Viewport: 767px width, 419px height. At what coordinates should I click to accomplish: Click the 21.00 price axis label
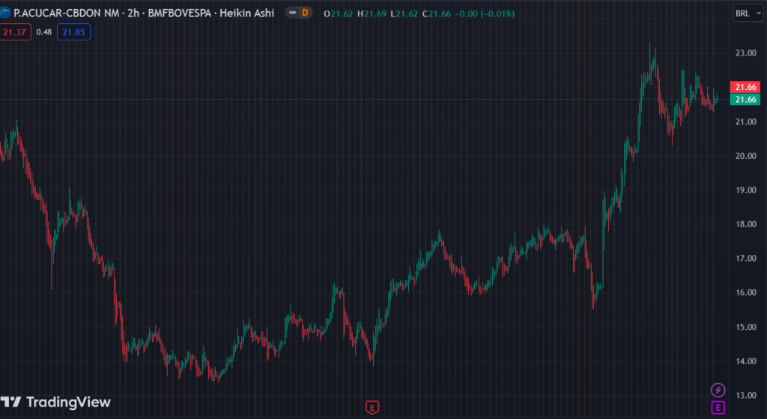click(745, 121)
